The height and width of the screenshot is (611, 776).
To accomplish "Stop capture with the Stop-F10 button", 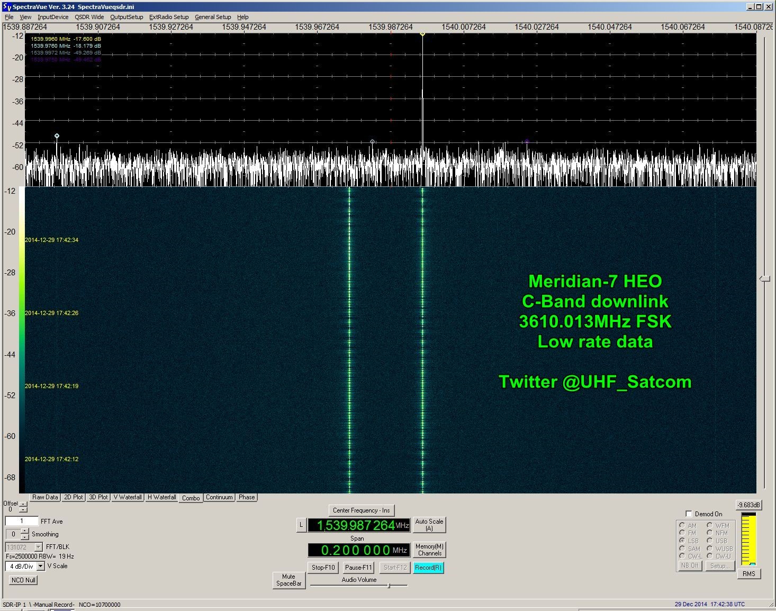I will 323,567.
